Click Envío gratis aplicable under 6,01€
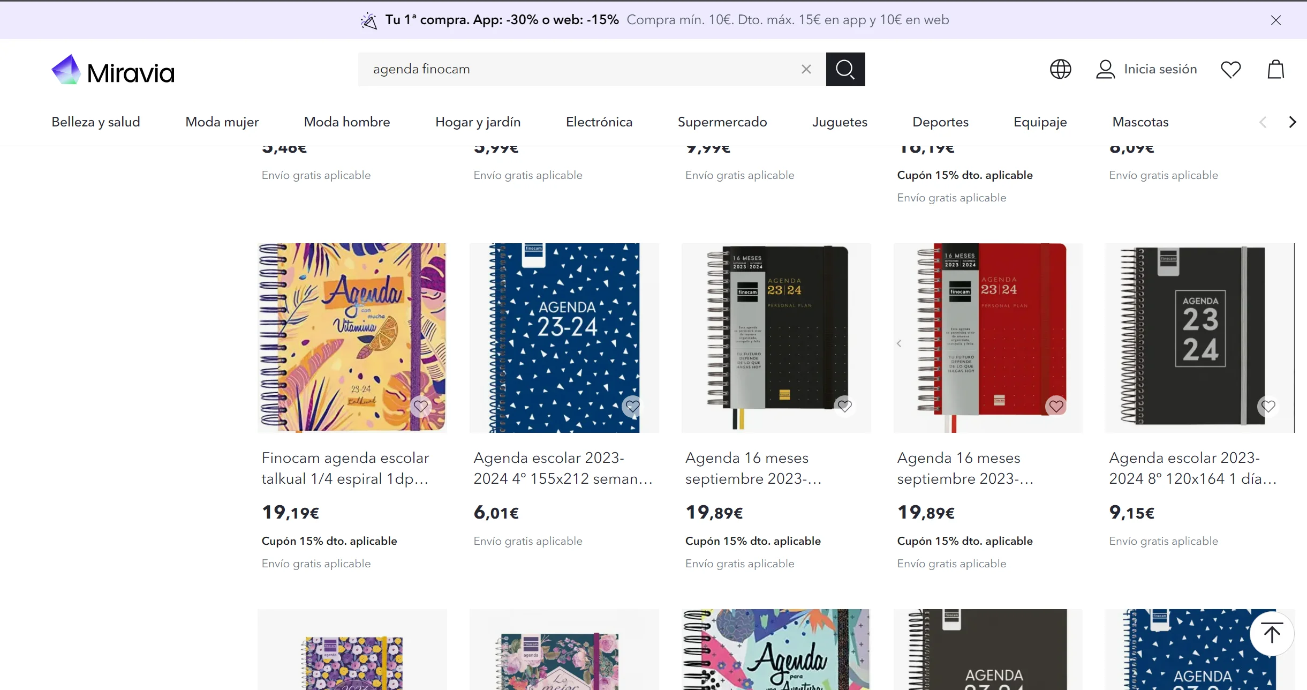The image size is (1307, 690). click(528, 541)
